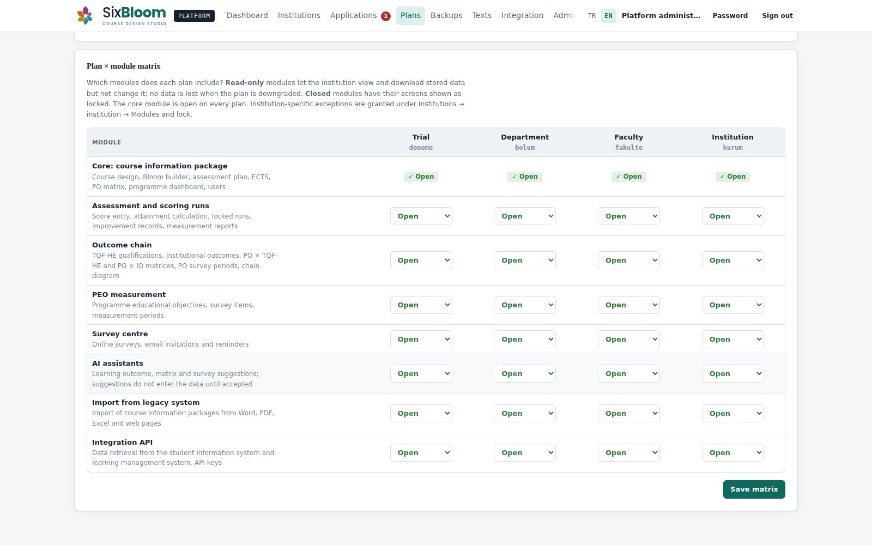Viewport: 872px width, 545px height.
Task: Open Department dropdown for Outcome chain
Action: [x=525, y=260]
